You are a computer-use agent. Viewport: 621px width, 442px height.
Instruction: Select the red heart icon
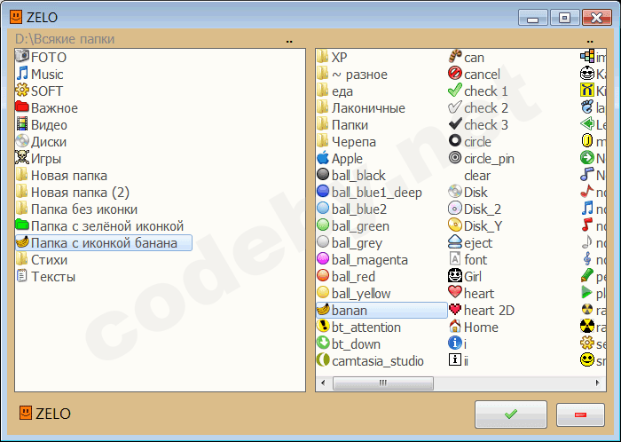(x=455, y=293)
